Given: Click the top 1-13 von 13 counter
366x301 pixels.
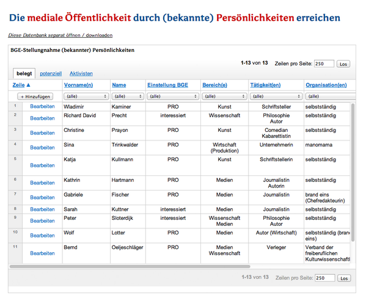Looking at the screenshot, I should (254, 63).
